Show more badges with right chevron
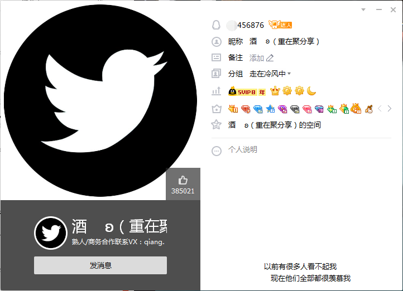The height and width of the screenshot is (291, 403). click(390, 109)
